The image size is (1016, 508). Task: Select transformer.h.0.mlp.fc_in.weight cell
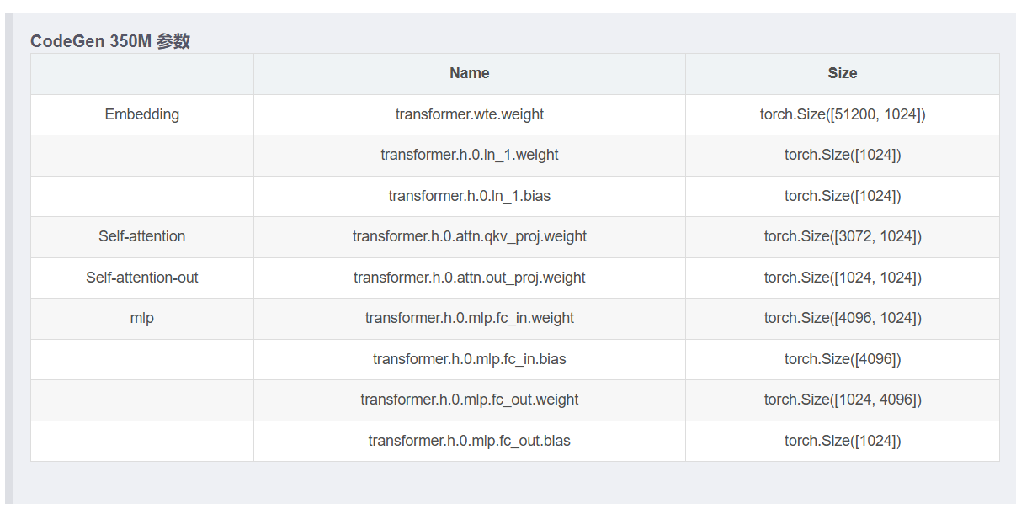click(x=470, y=318)
